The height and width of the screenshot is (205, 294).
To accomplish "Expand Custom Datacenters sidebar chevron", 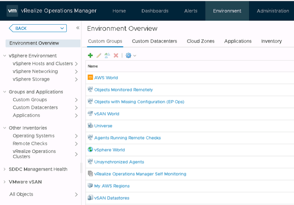I will click(76, 108).
